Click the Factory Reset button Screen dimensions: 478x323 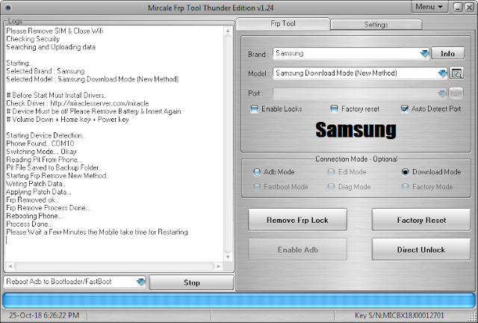click(421, 220)
